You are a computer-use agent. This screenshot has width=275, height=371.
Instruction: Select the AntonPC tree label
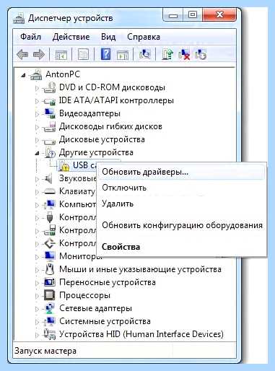click(63, 74)
